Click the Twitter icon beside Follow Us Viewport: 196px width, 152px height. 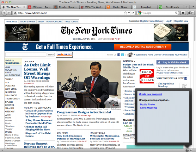click(123, 55)
